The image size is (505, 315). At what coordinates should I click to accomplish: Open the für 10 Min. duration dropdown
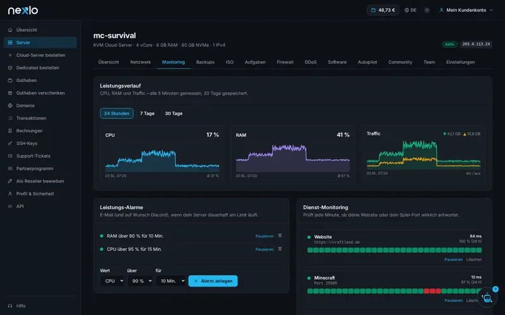[170, 281]
